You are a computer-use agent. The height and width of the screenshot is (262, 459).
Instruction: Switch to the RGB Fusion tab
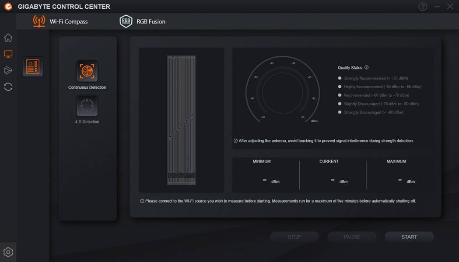143,21
